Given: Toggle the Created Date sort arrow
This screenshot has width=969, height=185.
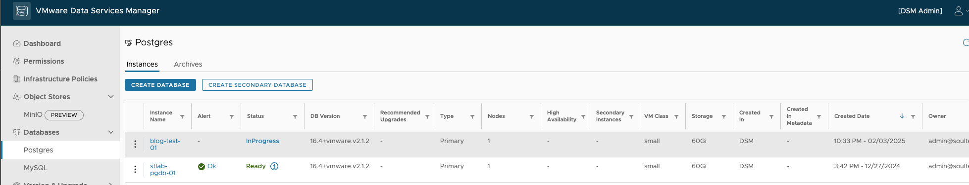Looking at the screenshot, I should point(902,116).
